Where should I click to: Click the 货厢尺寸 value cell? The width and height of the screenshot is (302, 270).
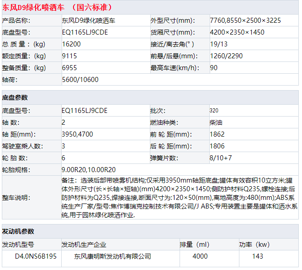[x=237, y=32]
